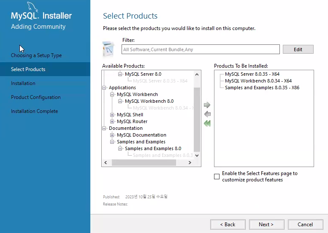Expand the MySQL Router node
Image resolution: width=328 pixels, height=233 pixels.
pos(112,121)
